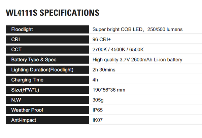Click the IP65 rating value
202x138 pixels.
[98, 110]
